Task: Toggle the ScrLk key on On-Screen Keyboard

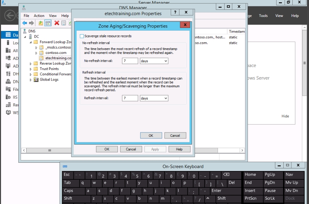Action: (270, 198)
